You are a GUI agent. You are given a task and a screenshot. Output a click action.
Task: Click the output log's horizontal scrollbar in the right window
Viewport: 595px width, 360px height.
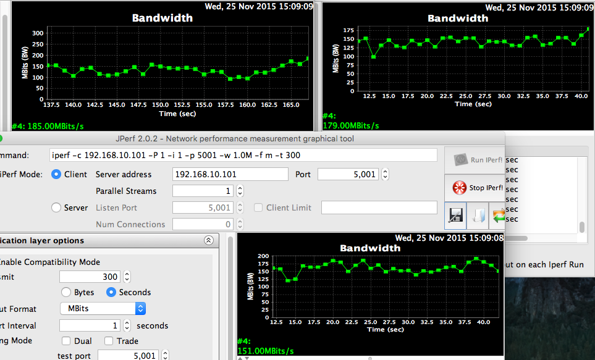tap(517, 238)
